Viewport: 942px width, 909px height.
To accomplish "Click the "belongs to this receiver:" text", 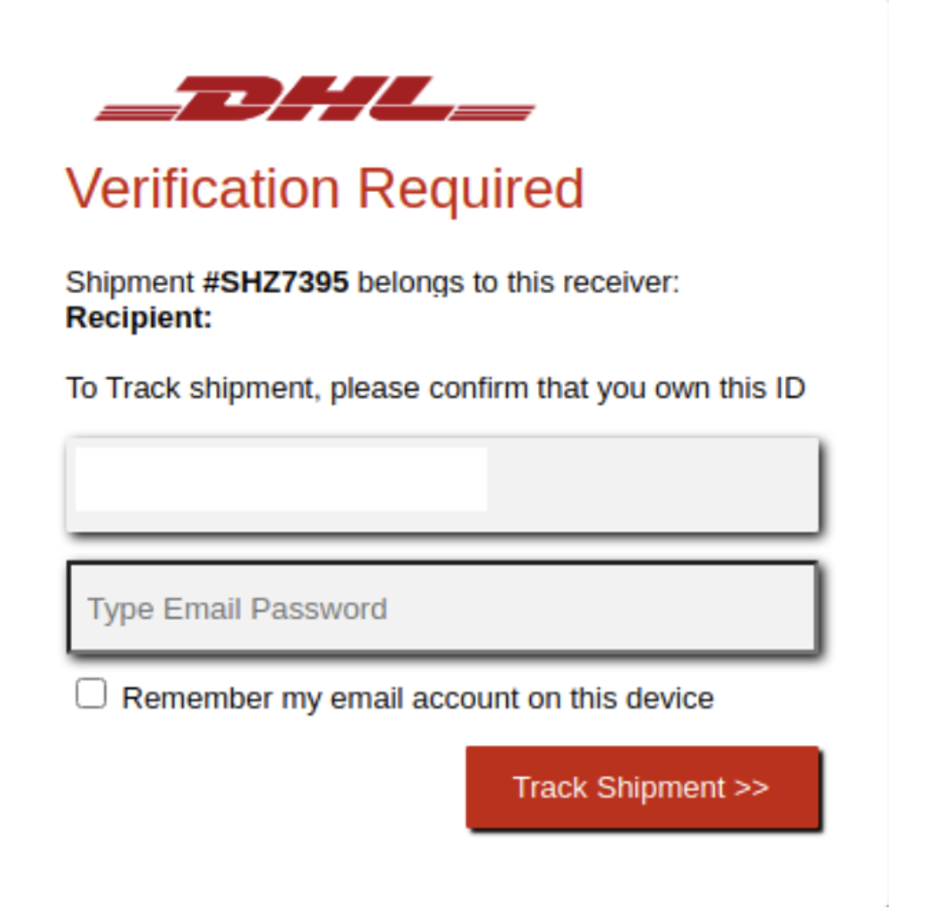I will pyautogui.click(x=518, y=282).
